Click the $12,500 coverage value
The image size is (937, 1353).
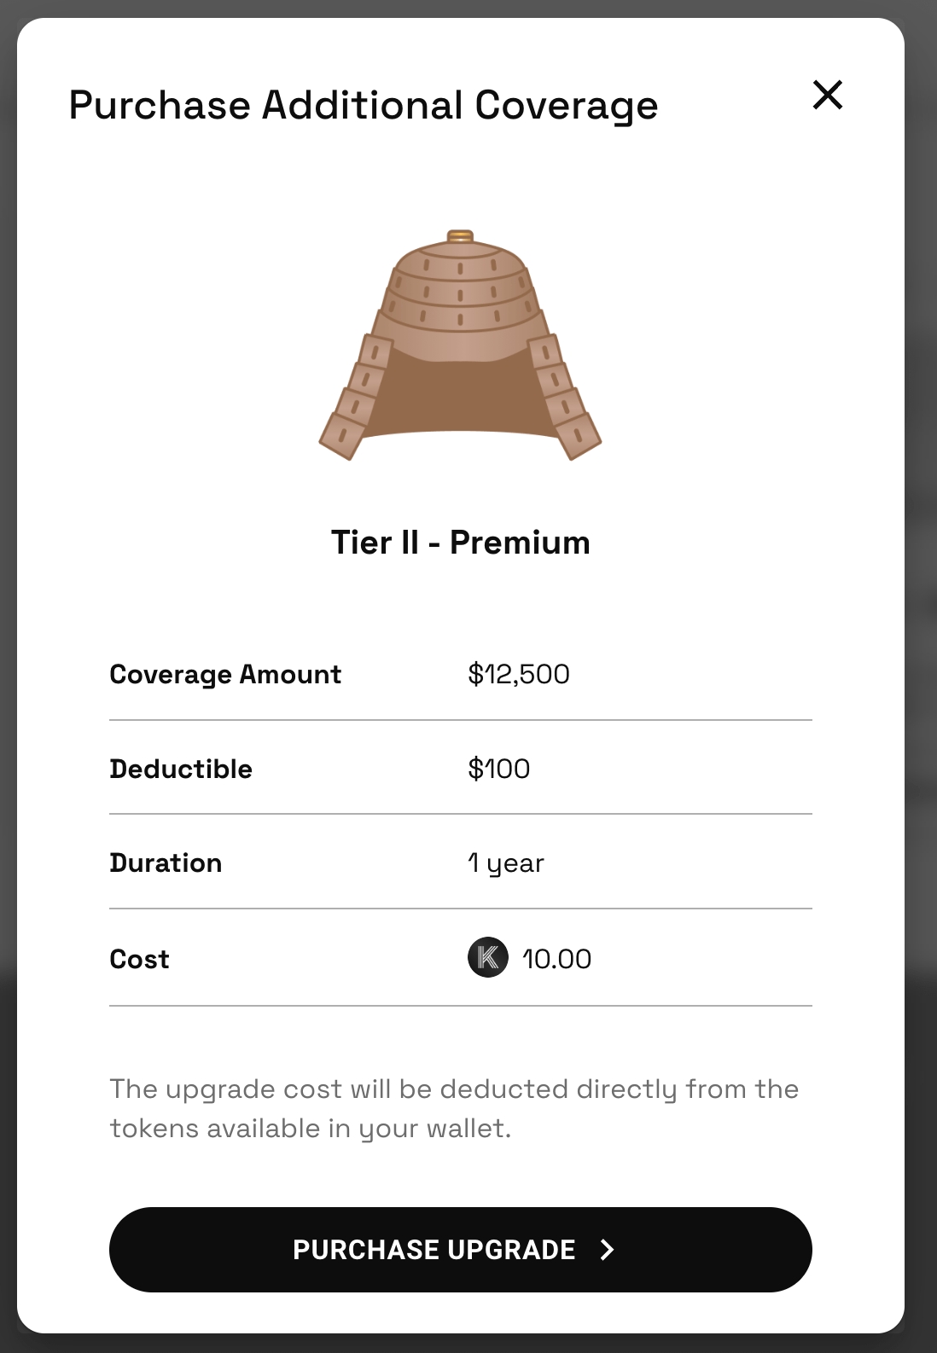click(x=518, y=674)
